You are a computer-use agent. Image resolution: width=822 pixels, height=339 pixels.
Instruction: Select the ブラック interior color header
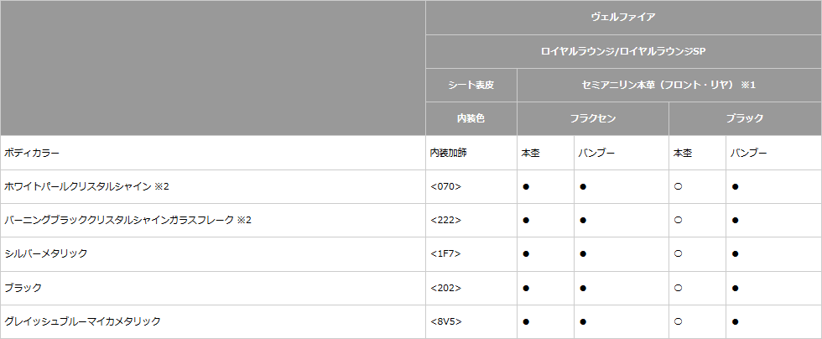point(745,118)
